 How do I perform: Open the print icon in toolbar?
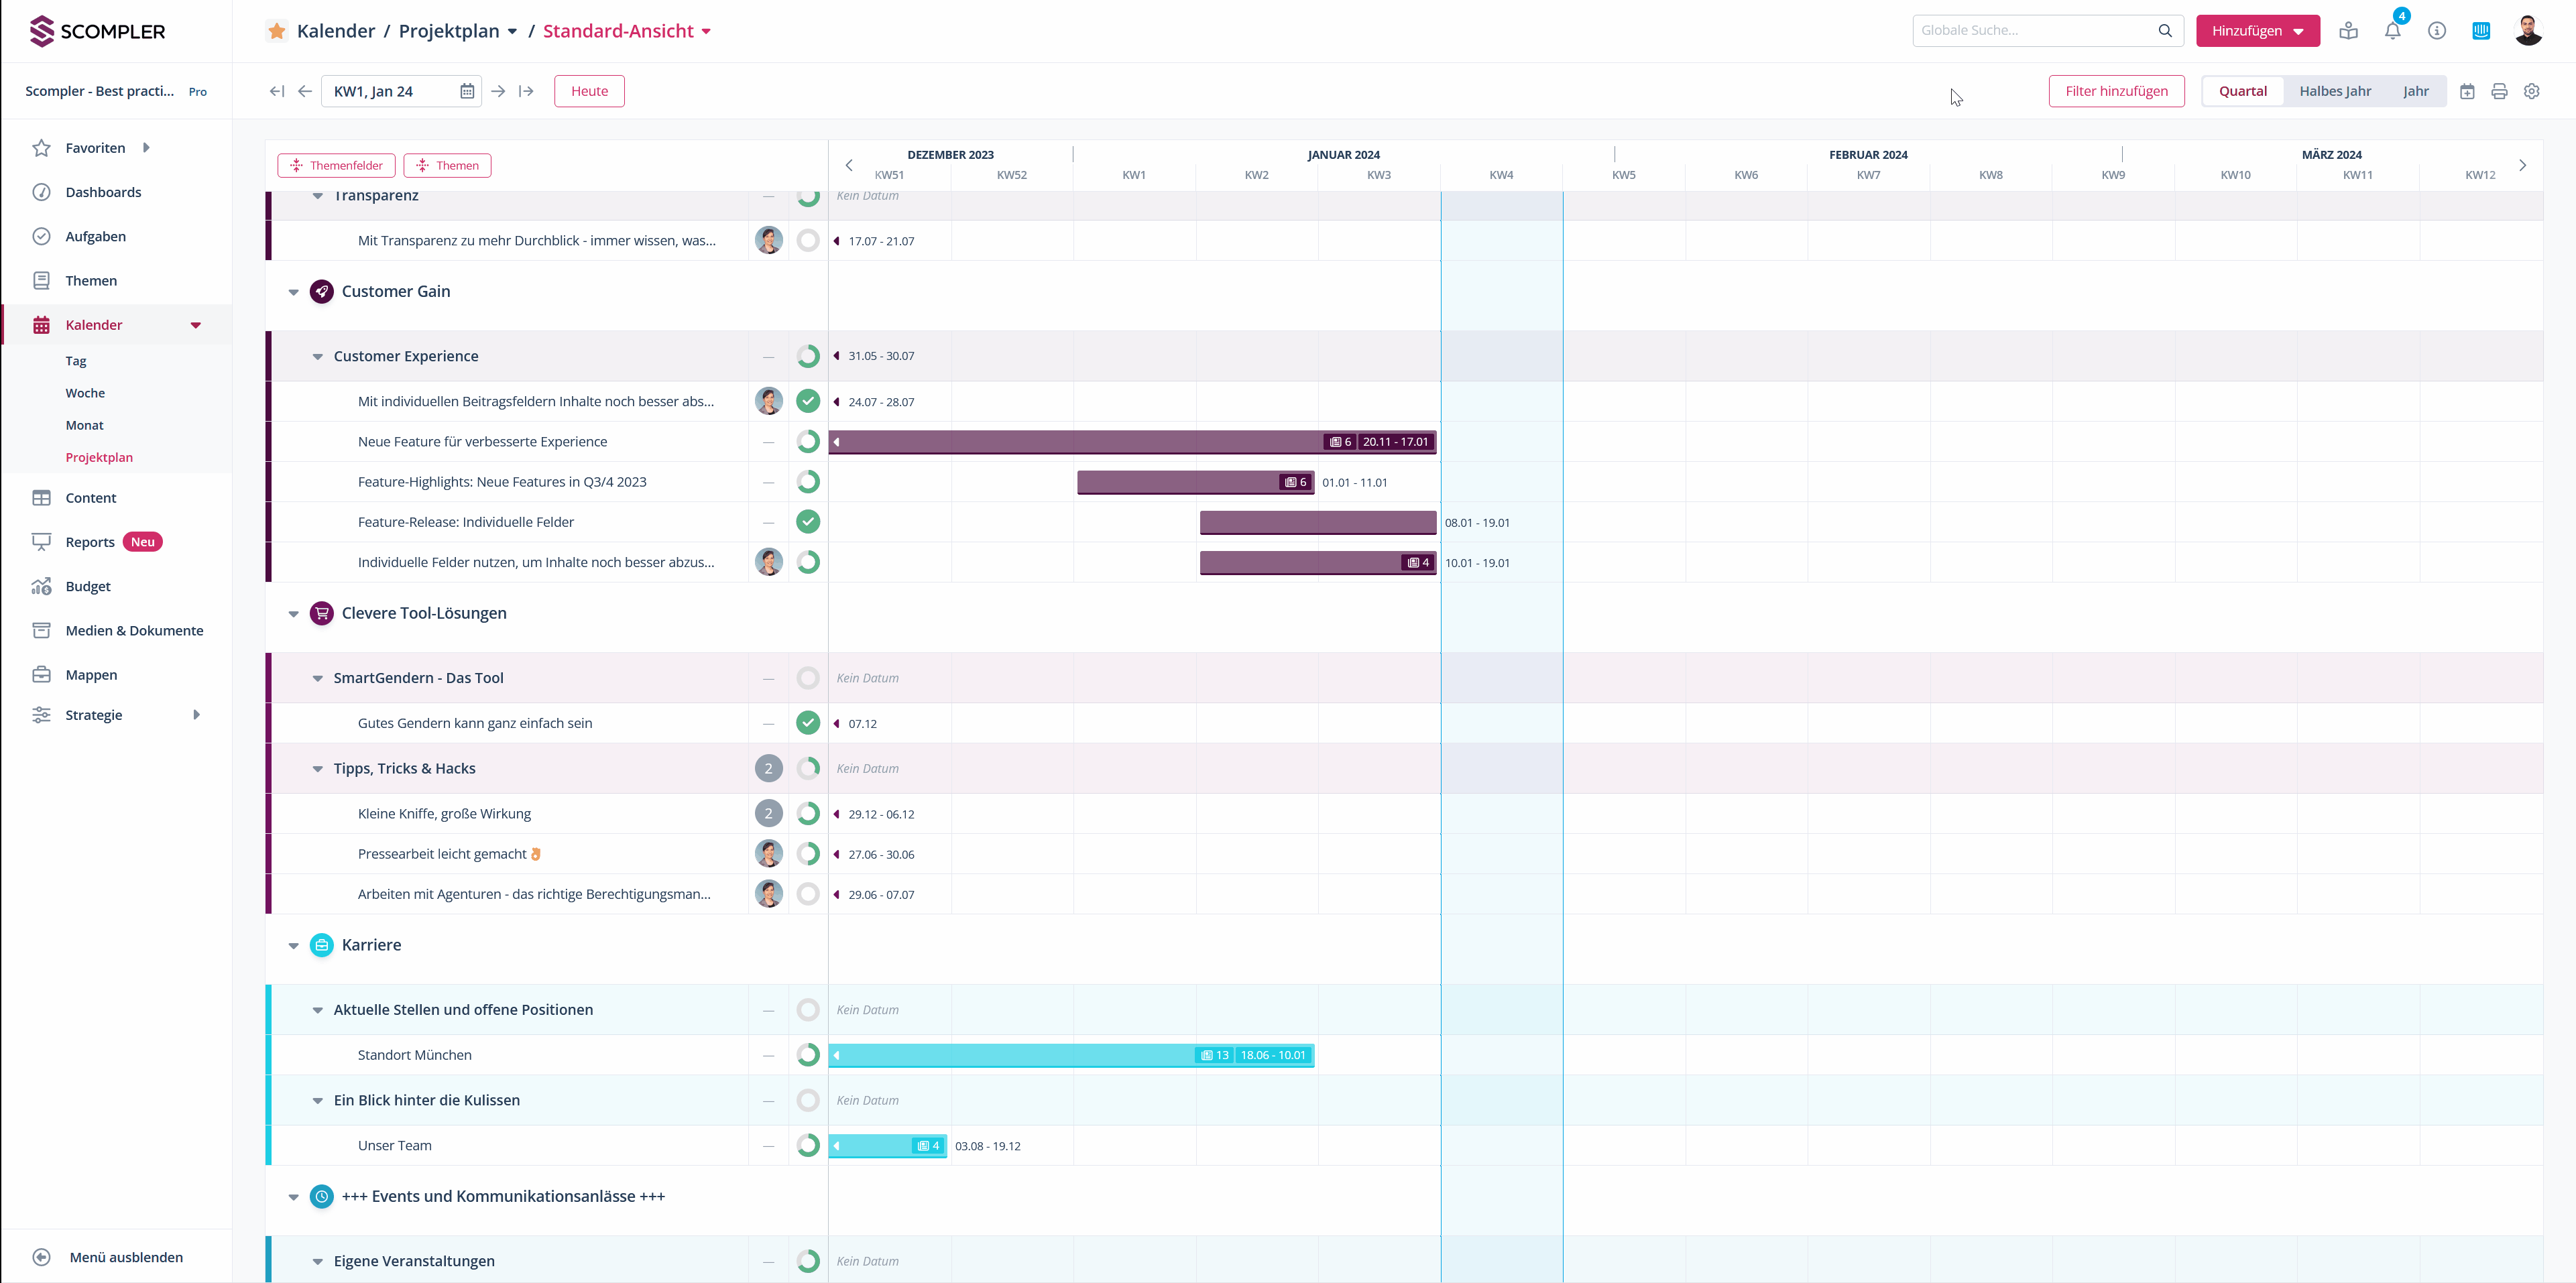(x=2499, y=91)
